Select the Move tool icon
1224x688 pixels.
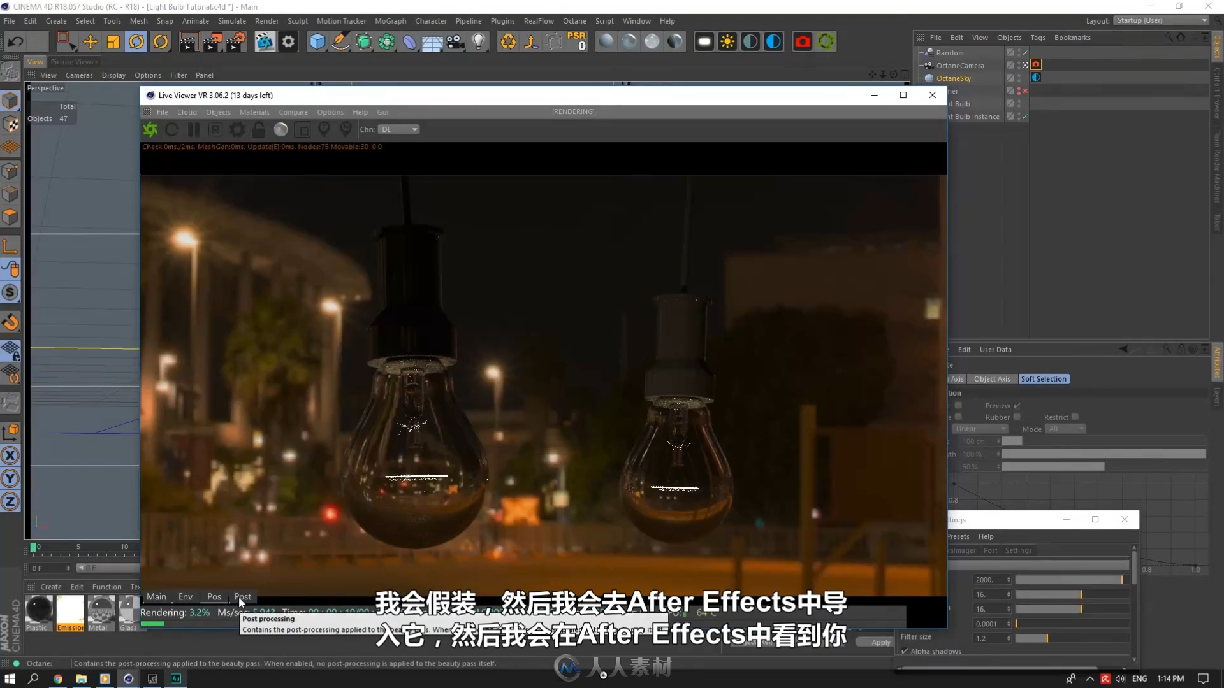[x=90, y=42]
